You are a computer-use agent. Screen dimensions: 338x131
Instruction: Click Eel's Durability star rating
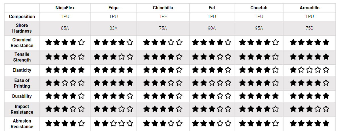click(x=211, y=96)
